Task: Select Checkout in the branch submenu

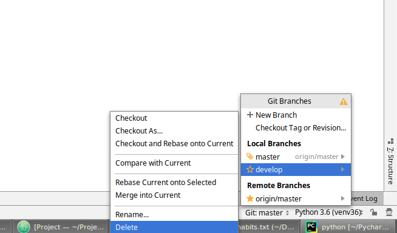Action: tap(174, 118)
